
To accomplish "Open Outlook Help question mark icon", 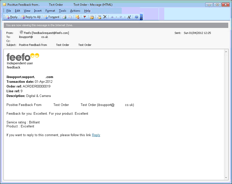I will click(x=136, y=17).
